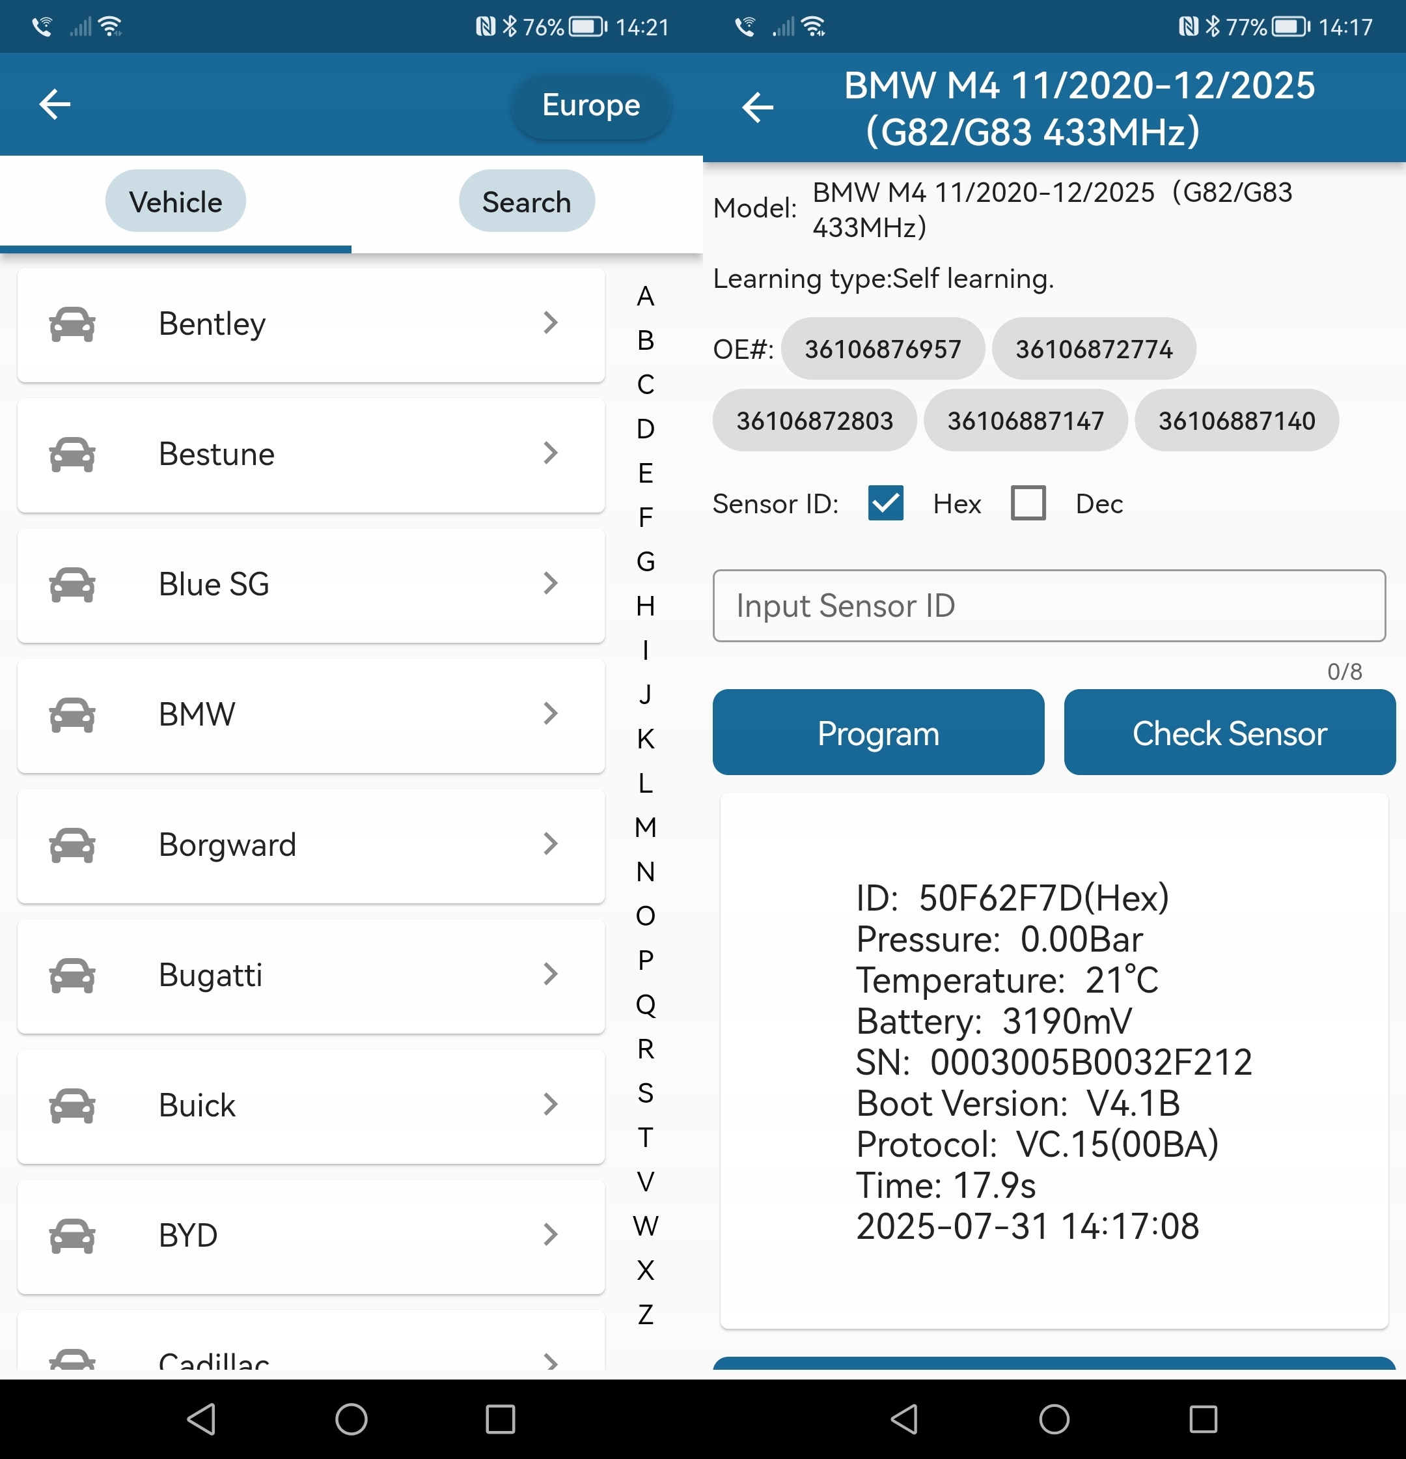Screen dimensions: 1406x1459
Task: Open the Borgward chevron arrow
Action: pos(551,844)
